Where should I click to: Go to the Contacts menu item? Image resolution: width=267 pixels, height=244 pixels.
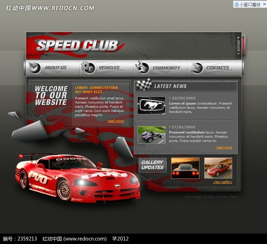(x=218, y=68)
